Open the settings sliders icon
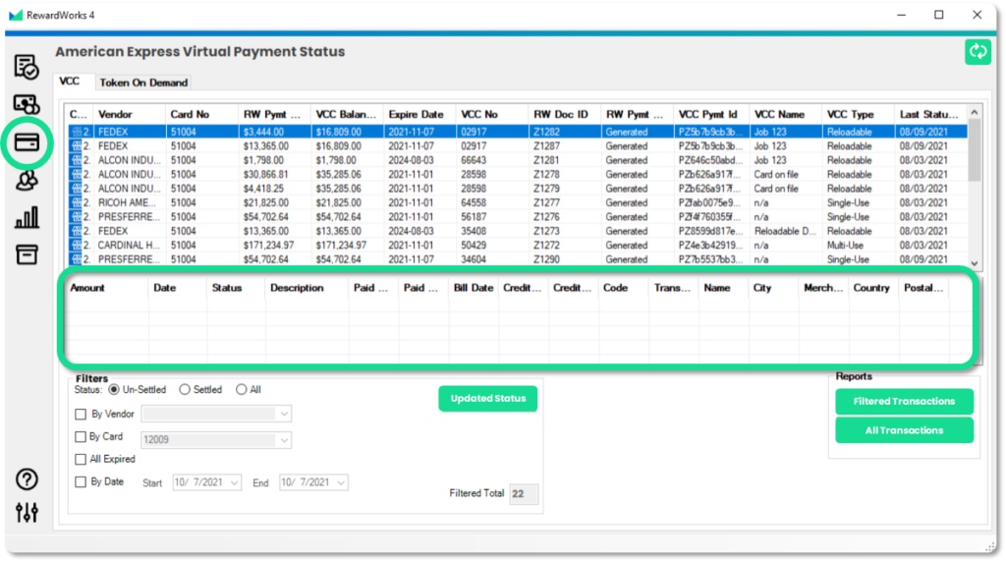 point(27,512)
